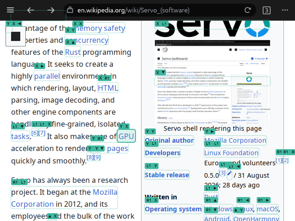Jump to citation [7]

[x=42, y=133]
